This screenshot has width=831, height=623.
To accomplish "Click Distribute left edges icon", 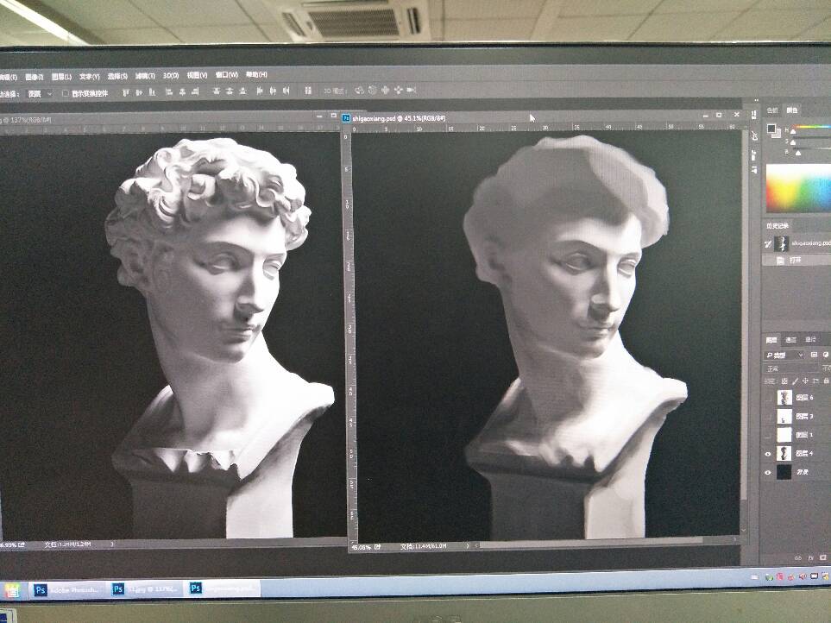I will pos(259,91).
